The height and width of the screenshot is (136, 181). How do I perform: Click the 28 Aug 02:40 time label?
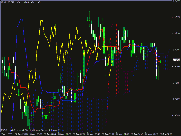pyautogui.click(x=94, y=134)
